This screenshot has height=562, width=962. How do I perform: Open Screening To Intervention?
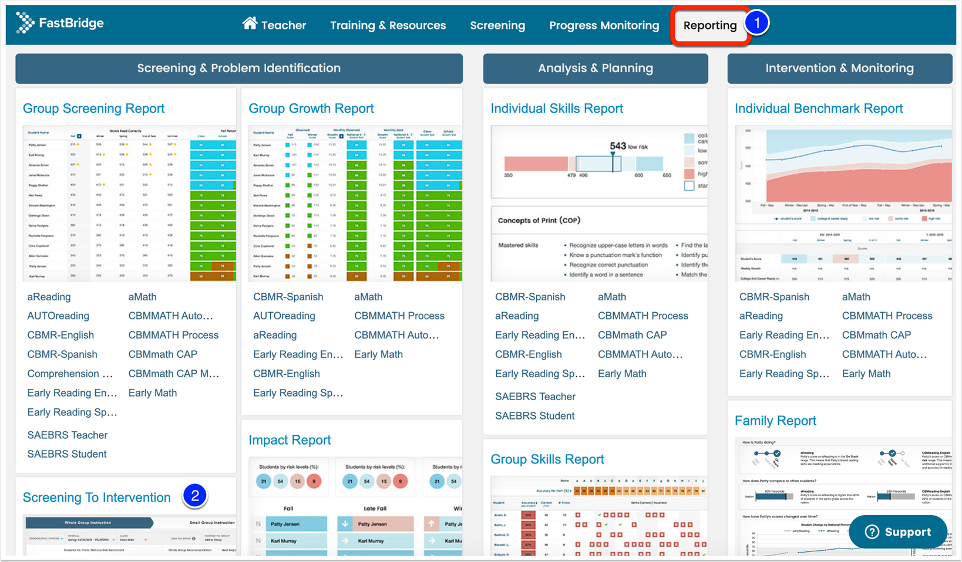[x=96, y=497]
